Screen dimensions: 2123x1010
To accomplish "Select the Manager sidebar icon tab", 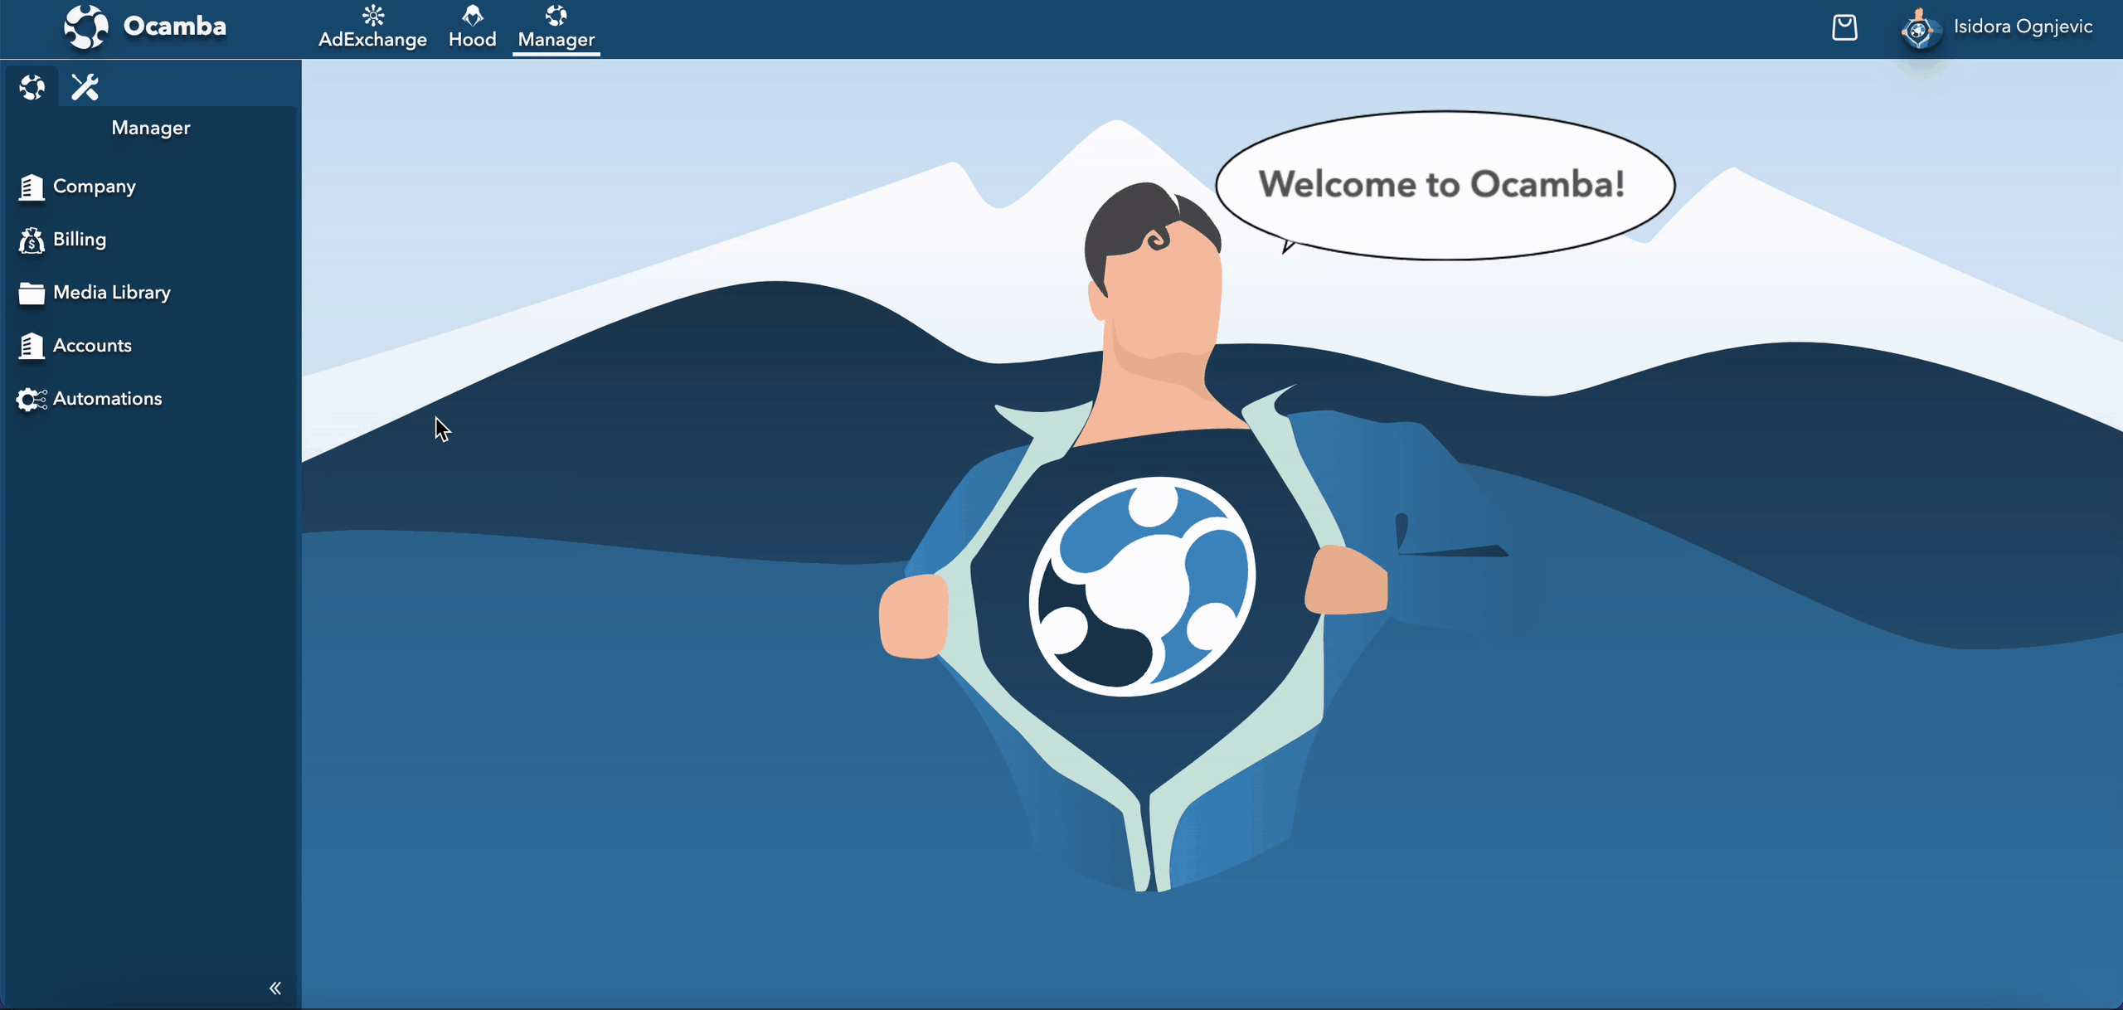I will click(x=32, y=86).
